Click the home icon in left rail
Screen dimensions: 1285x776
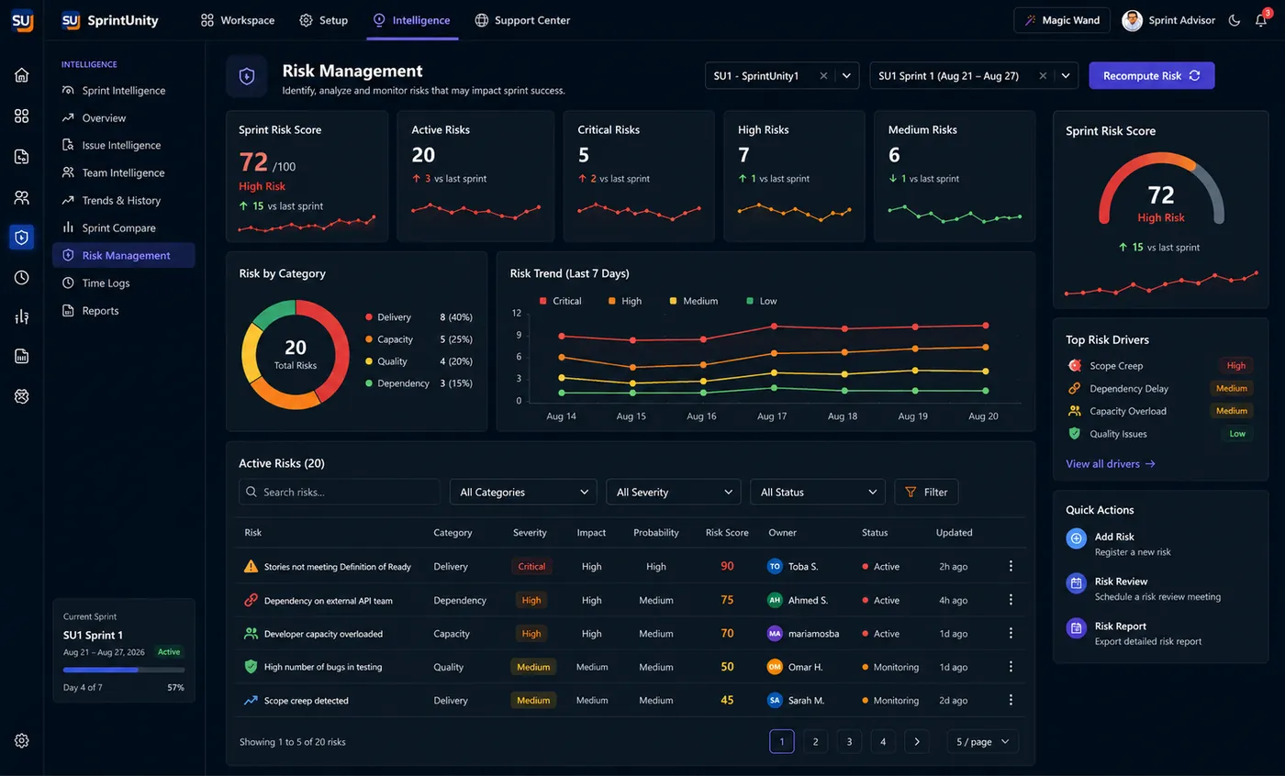coord(21,75)
